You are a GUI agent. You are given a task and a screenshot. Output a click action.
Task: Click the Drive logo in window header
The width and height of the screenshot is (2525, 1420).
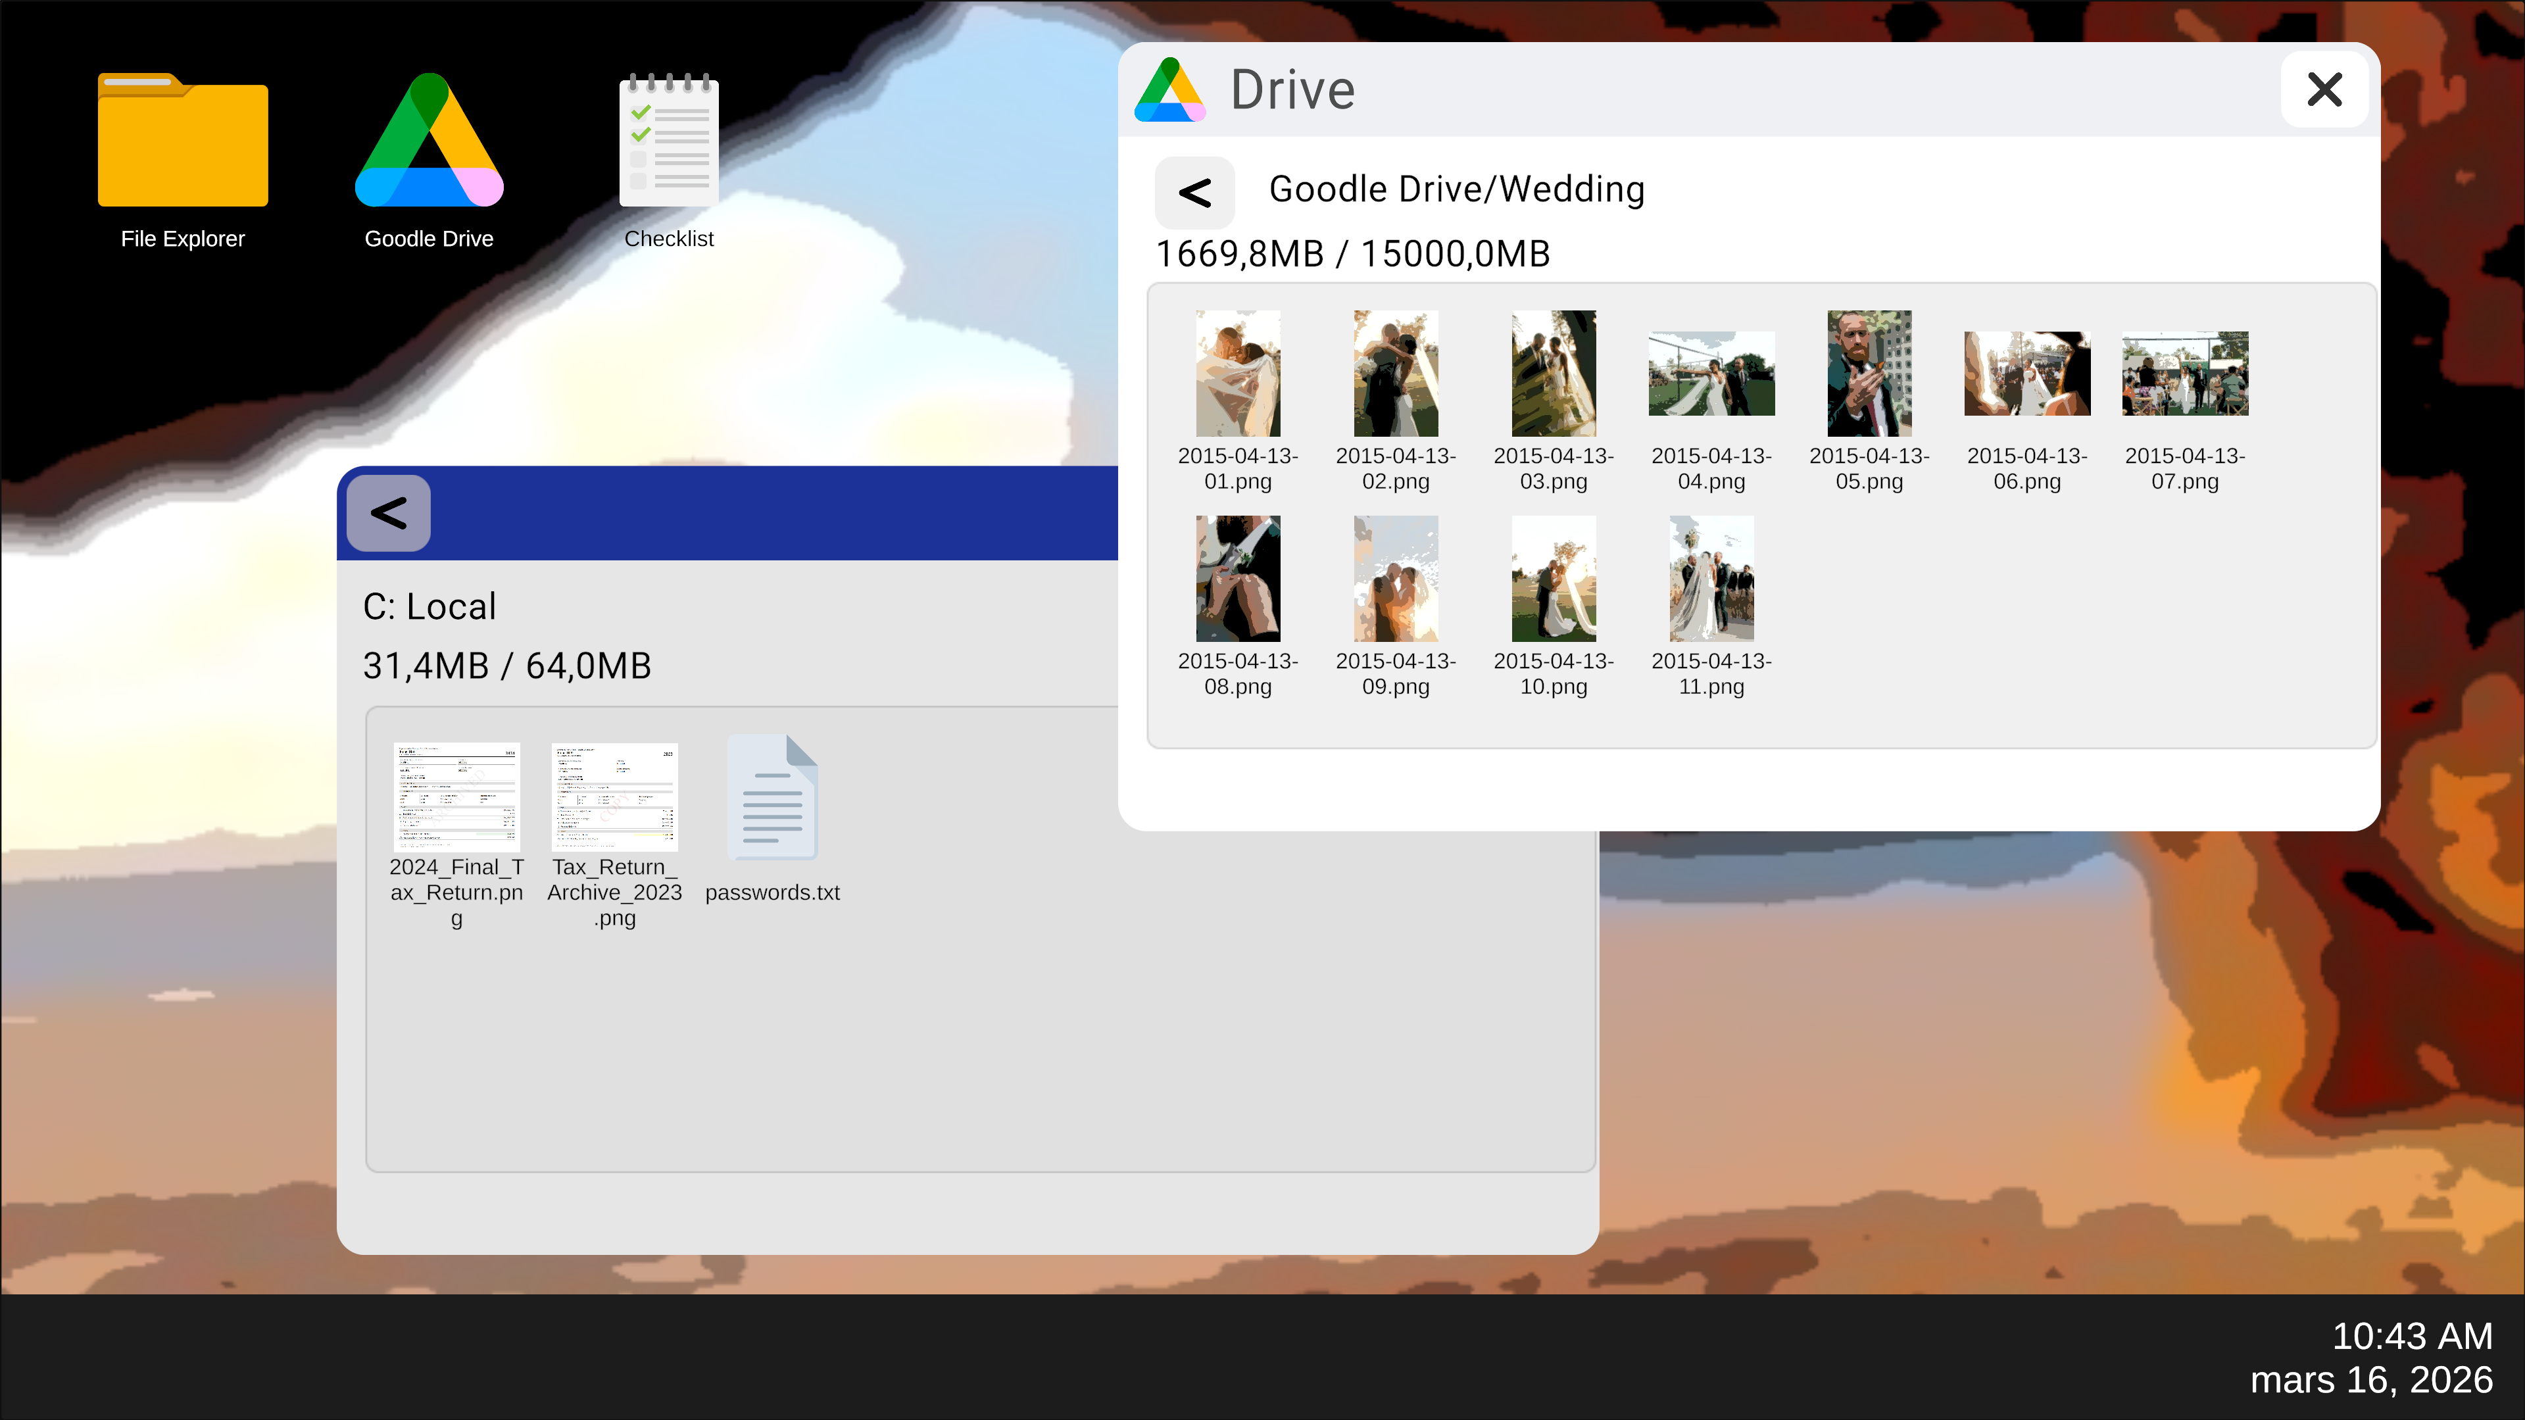click(1168, 90)
